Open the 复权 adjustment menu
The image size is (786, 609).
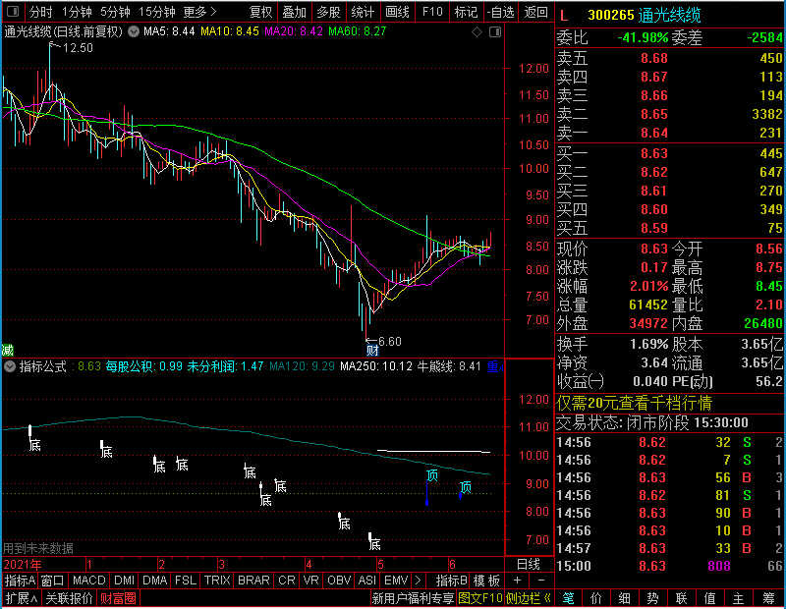(260, 12)
